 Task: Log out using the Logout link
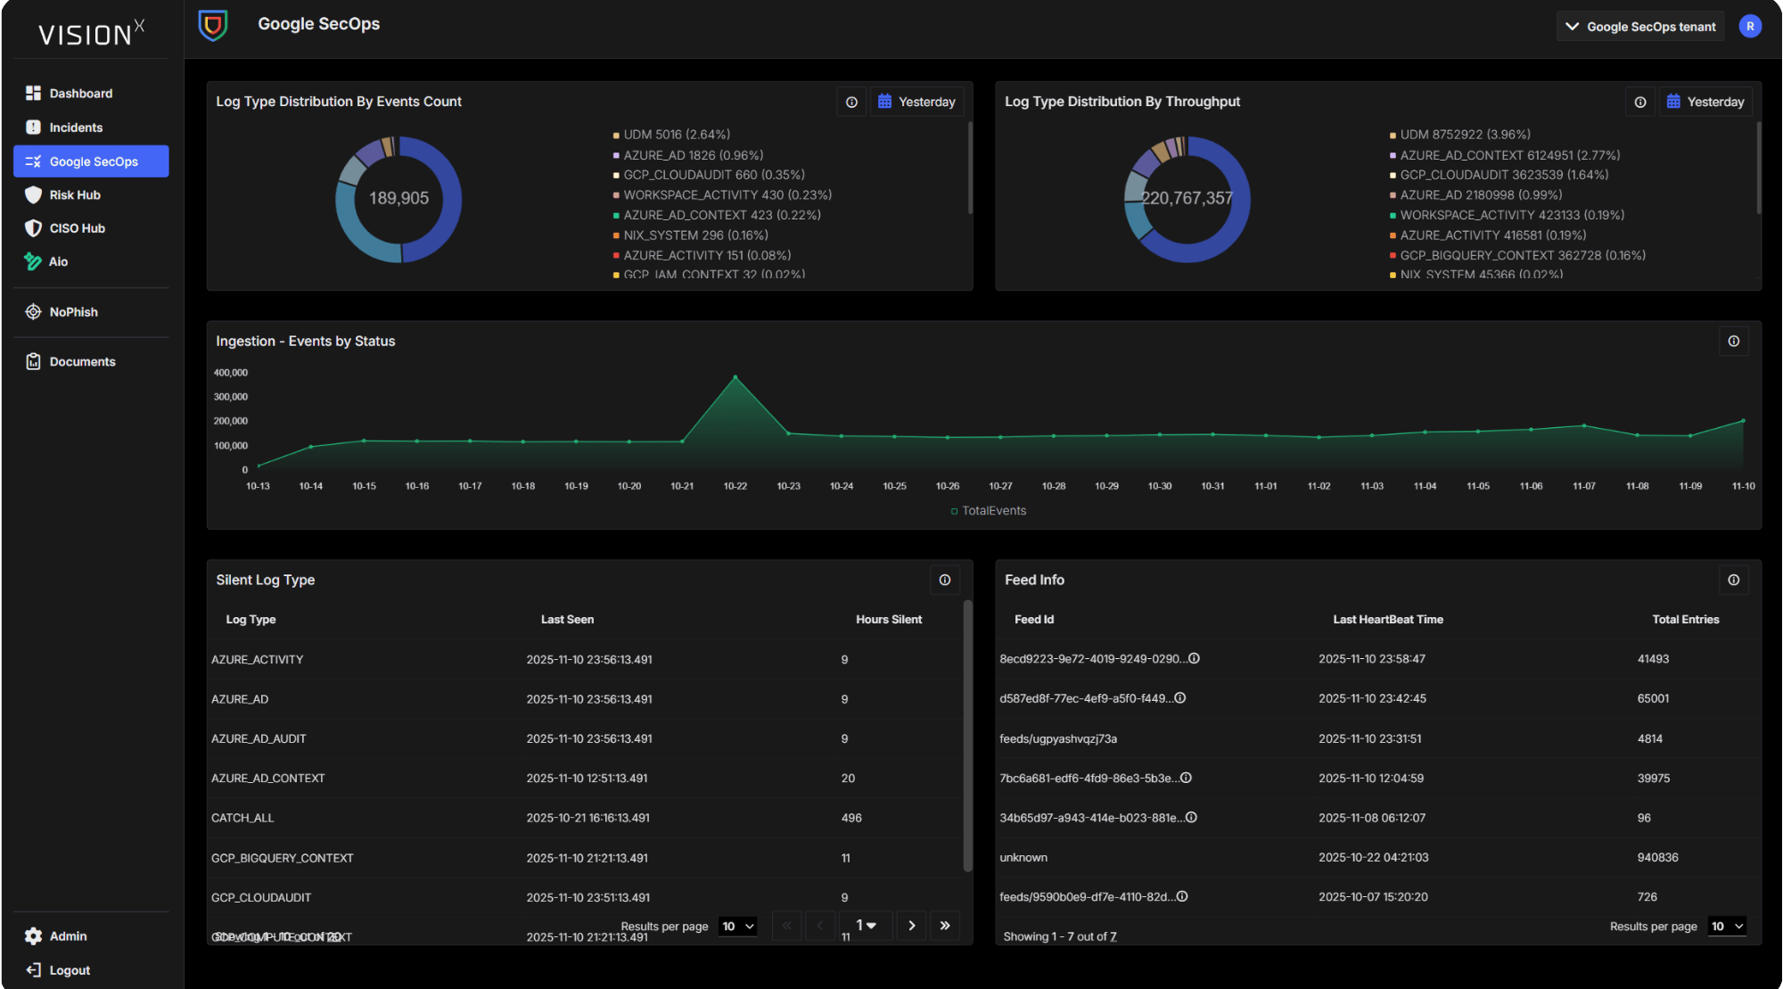tap(91, 970)
